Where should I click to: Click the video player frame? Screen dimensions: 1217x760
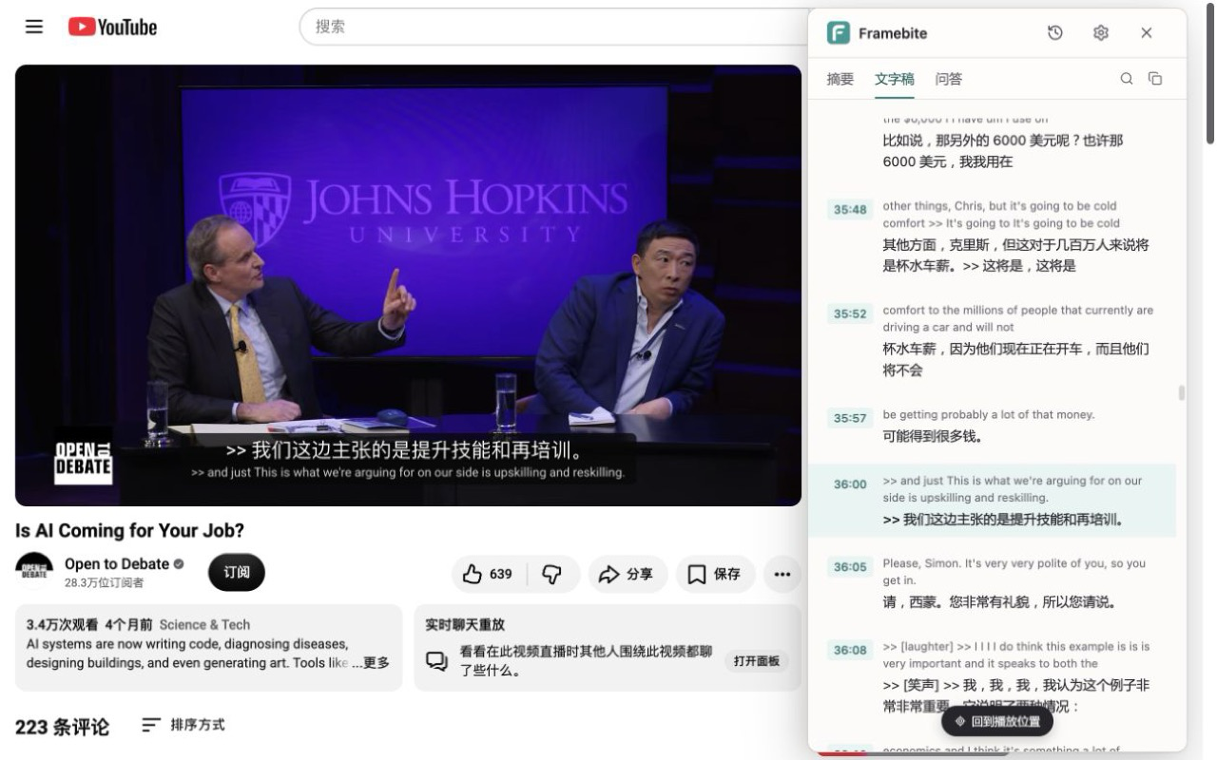pyautogui.click(x=408, y=285)
